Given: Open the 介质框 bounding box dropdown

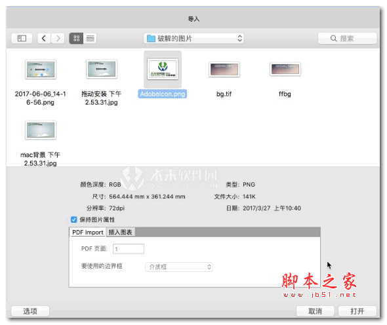Looking at the screenshot, I should 179,267.
